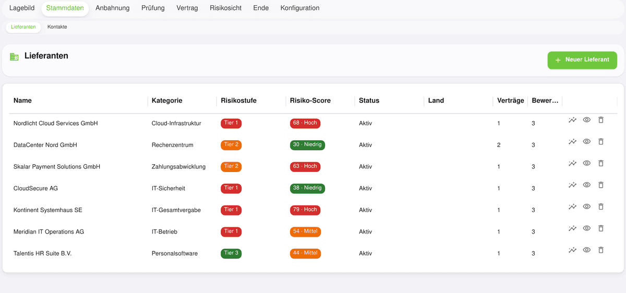Screen dimensions: 626x293
Task: Click the Personalsoftware category cell
Action: (x=175, y=253)
